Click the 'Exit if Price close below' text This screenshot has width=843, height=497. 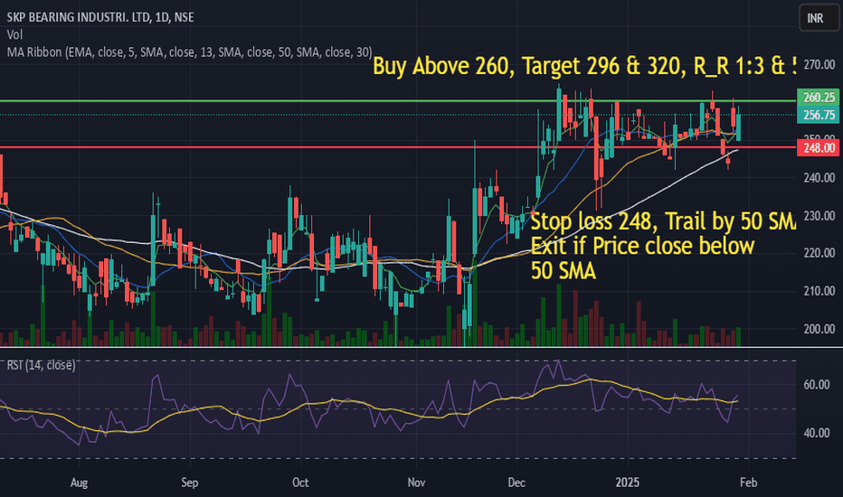[x=642, y=246]
